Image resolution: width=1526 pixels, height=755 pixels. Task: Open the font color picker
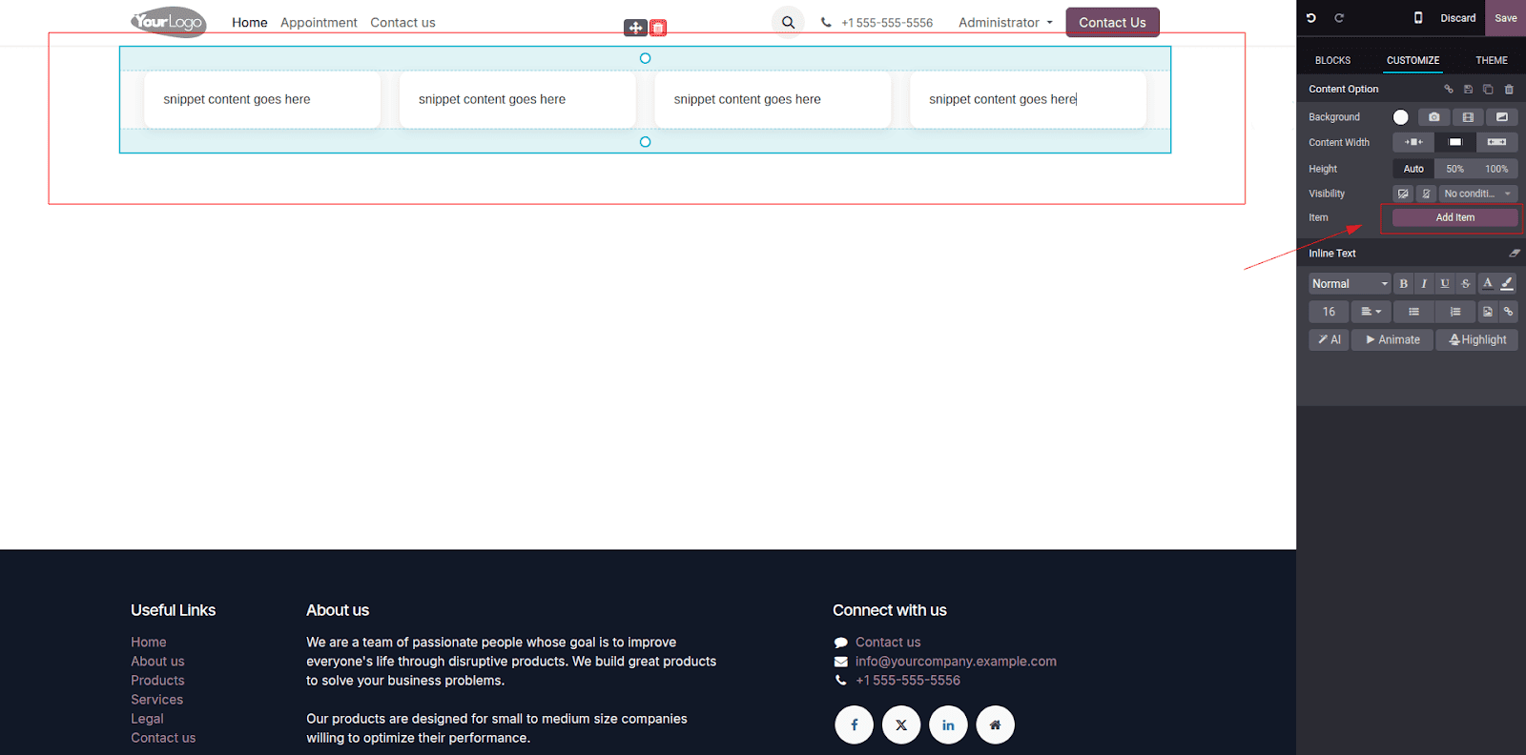point(1487,284)
